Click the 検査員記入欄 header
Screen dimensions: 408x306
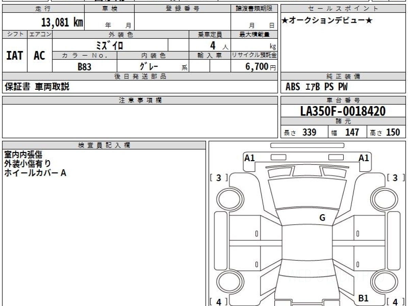click(x=104, y=145)
